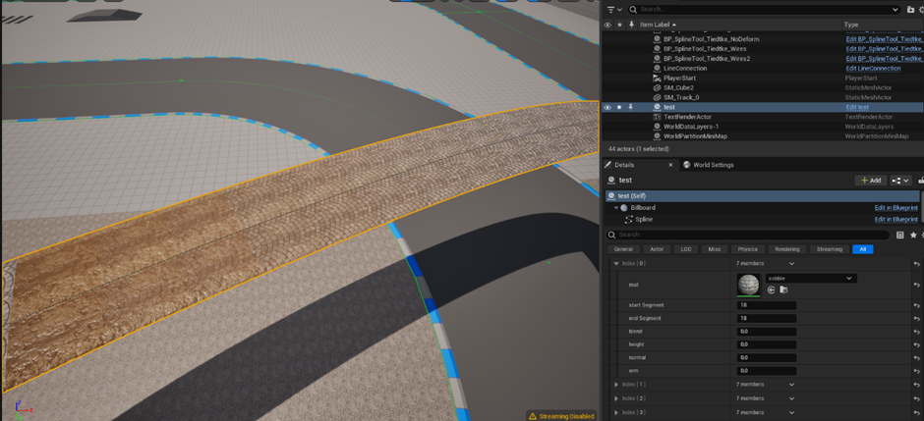Collapse the Index [ 0 ] array element
The image size is (924, 421).
point(616,264)
